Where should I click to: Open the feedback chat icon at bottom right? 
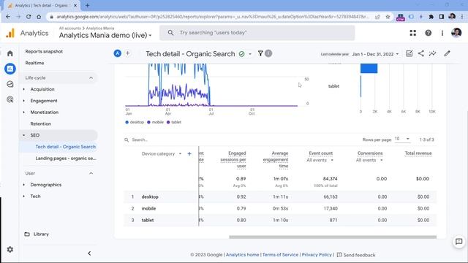point(458,242)
